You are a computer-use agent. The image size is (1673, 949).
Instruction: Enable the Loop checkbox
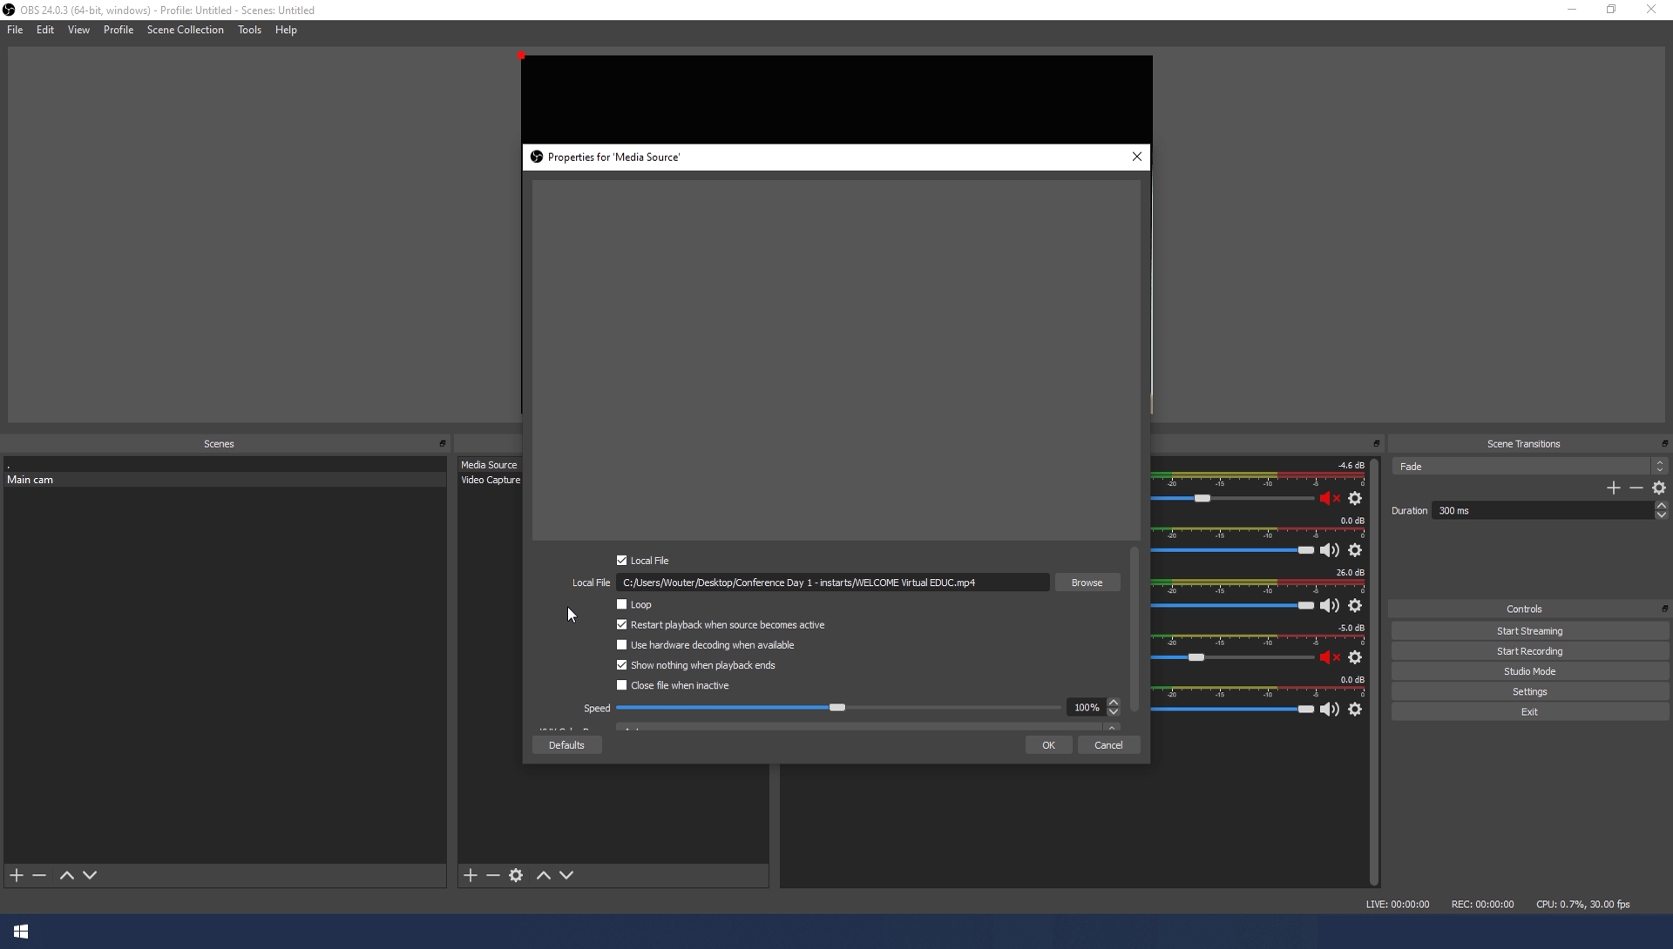point(622,604)
